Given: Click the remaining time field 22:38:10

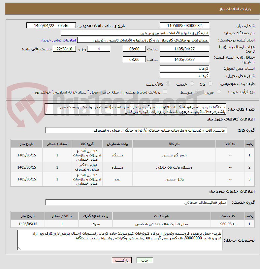Looking at the screenshot, I should (64, 49).
